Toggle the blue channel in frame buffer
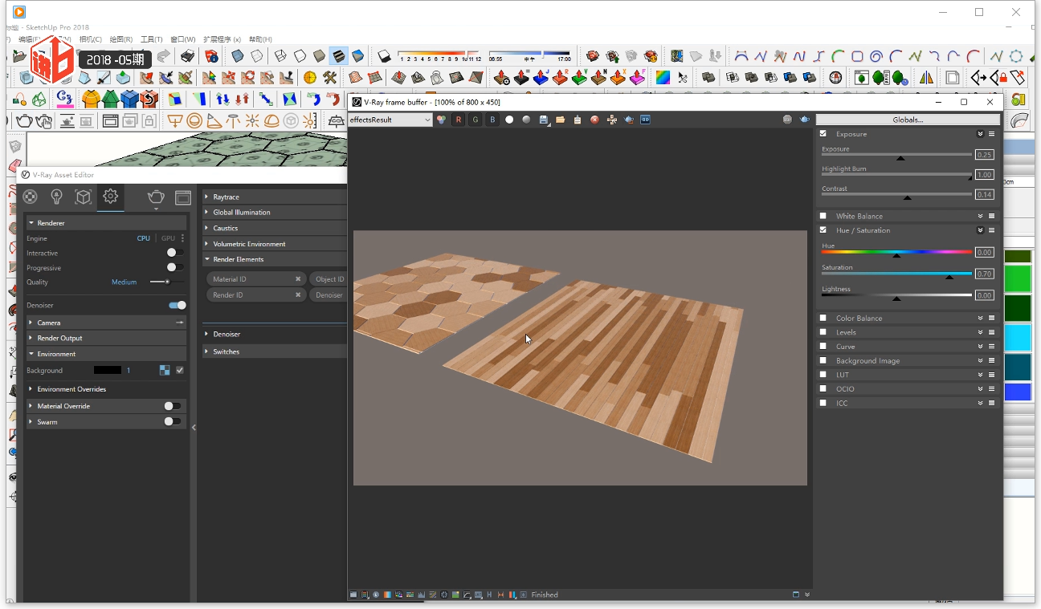This screenshot has width=1041, height=609. point(492,120)
